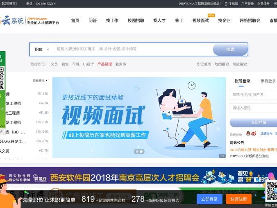277x208 pixels.
Task: Switch to the 账号登录 tab
Action: pyautogui.click(x=242, y=81)
